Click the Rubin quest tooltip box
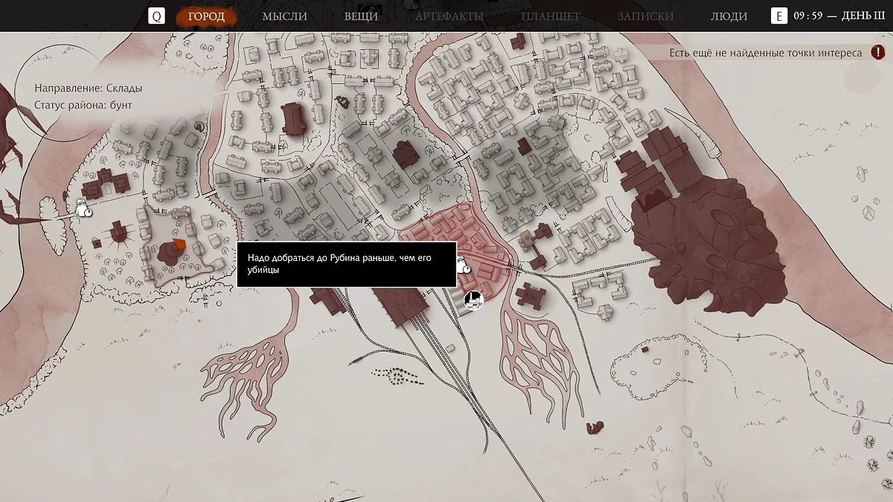The height and width of the screenshot is (502, 893). [x=346, y=264]
